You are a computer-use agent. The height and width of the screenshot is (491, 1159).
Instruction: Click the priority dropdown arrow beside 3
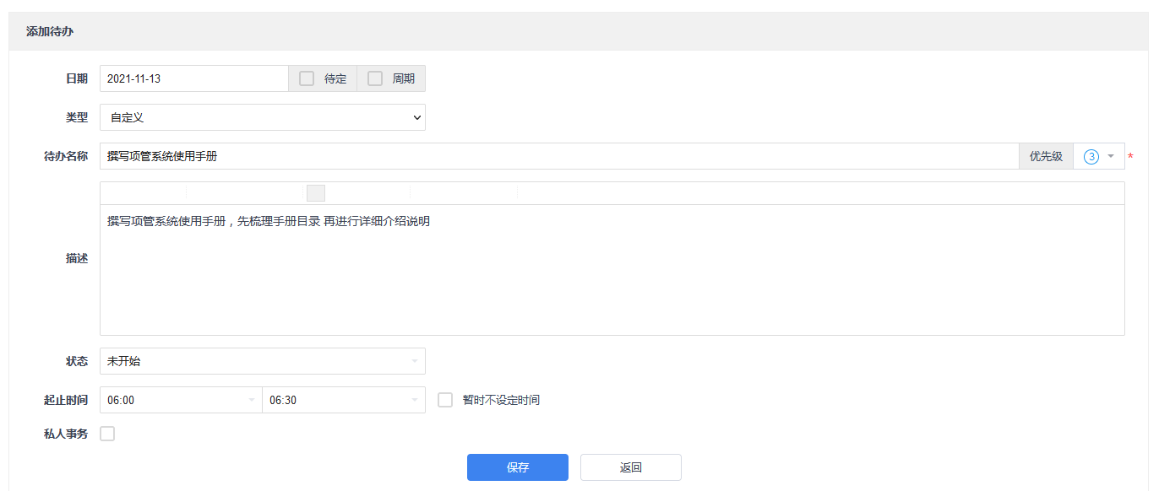[x=1111, y=157]
